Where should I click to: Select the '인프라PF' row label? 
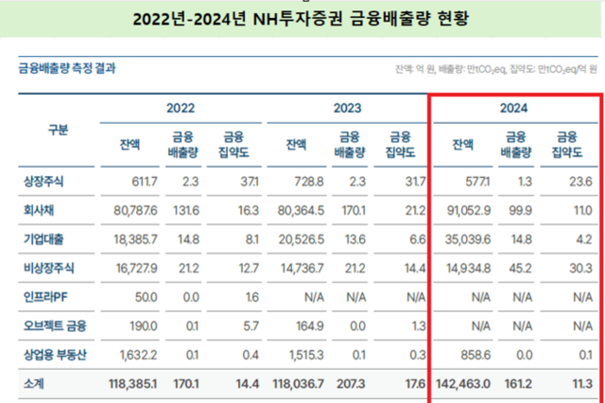(45, 297)
